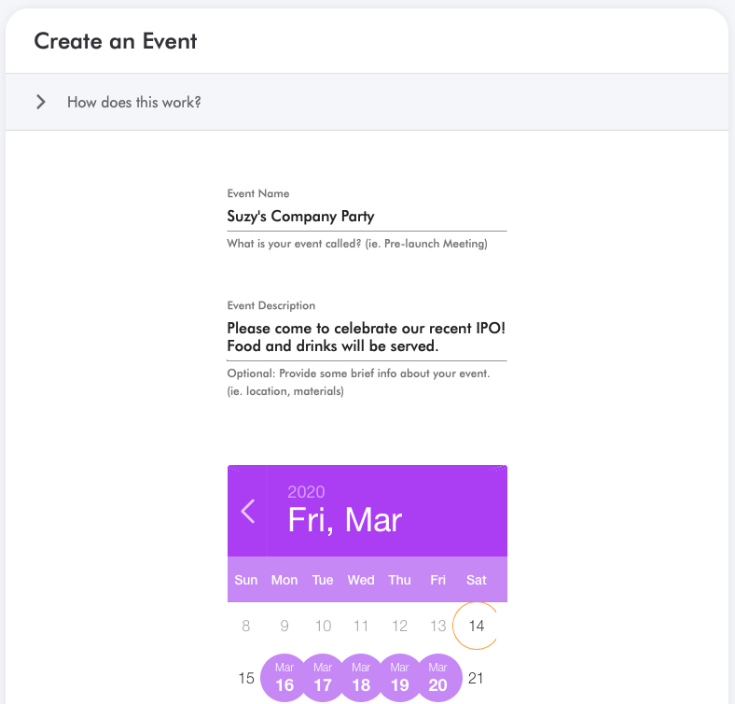Select Saturday the 21st on calendar
Screen dimensions: 735x704
point(476,678)
